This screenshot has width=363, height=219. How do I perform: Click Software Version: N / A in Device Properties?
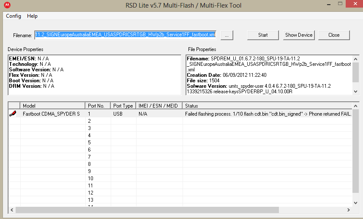pos(36,70)
